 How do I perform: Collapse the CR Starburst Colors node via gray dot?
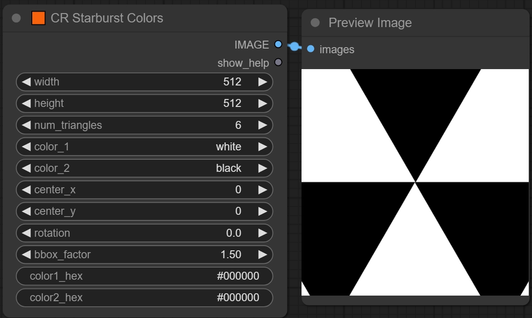(x=16, y=18)
